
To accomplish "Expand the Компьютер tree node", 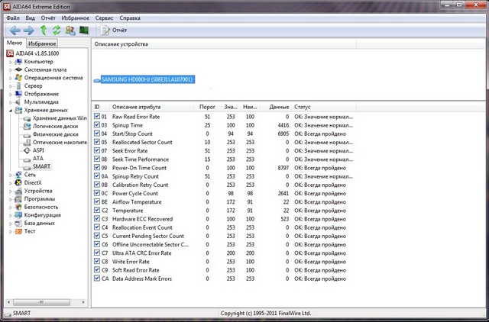I will tap(10, 62).
